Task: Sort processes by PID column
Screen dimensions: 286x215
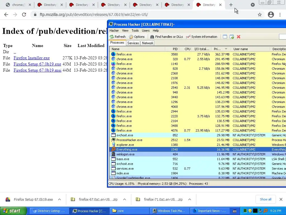Action: point(172,49)
